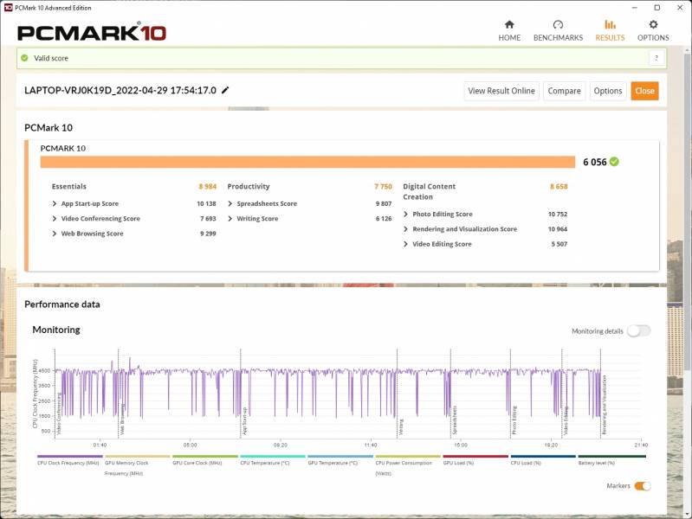Click the Photo Editing value 10 752
Viewport: 692px width, 519px height.
[x=558, y=214]
